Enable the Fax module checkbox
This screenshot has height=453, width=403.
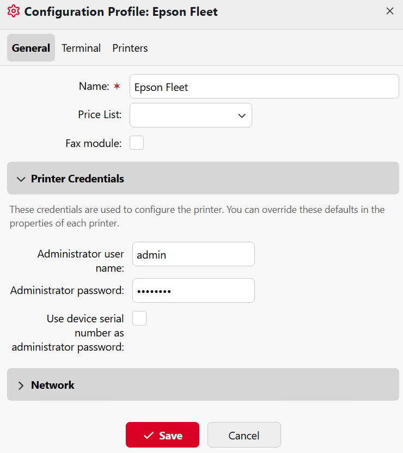(136, 143)
